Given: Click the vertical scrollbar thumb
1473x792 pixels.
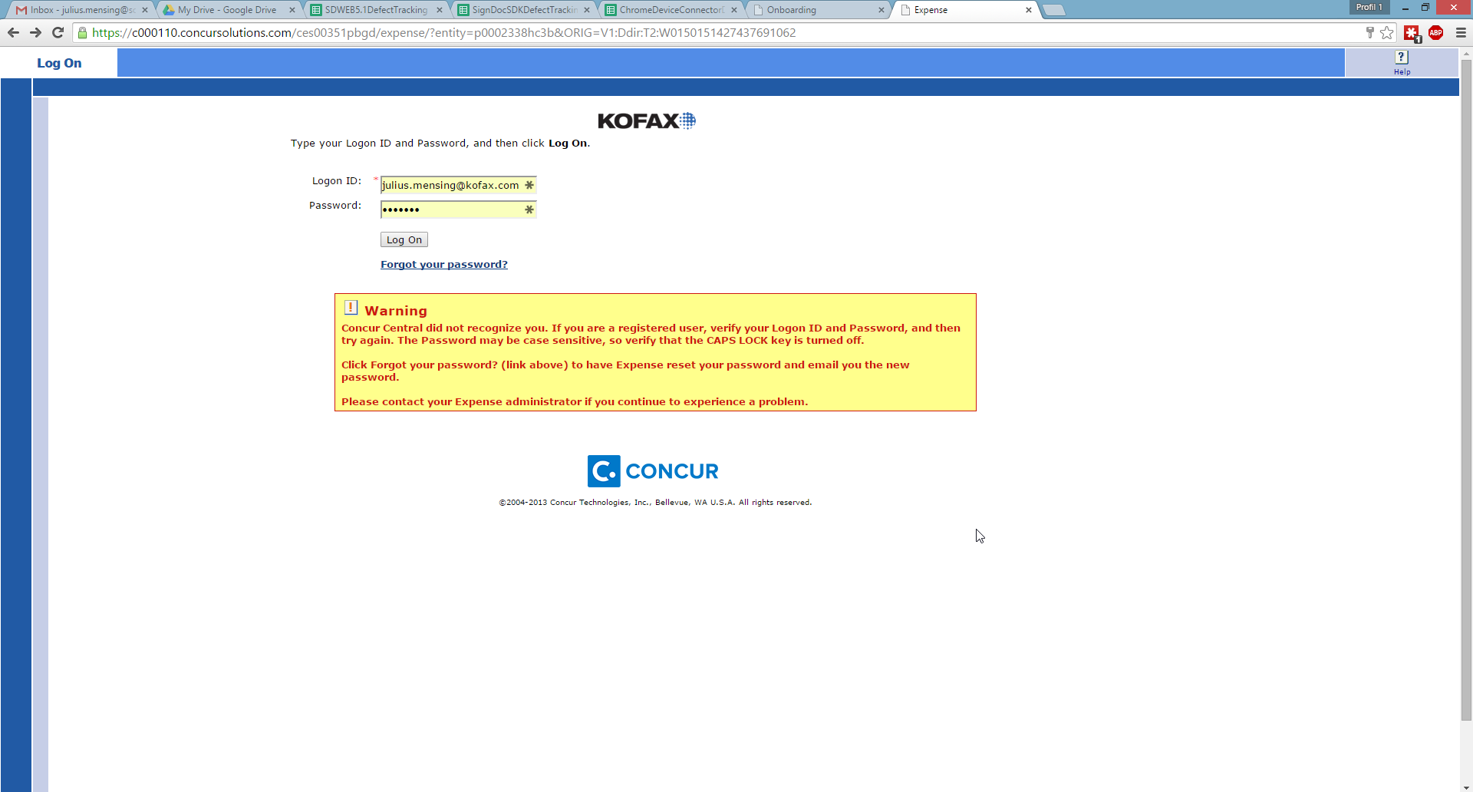Looking at the screenshot, I should point(1466,390).
